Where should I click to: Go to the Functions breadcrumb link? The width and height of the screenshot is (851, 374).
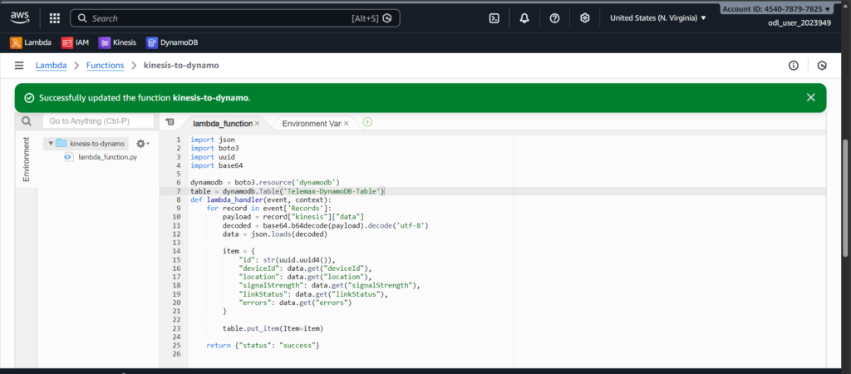tap(106, 66)
